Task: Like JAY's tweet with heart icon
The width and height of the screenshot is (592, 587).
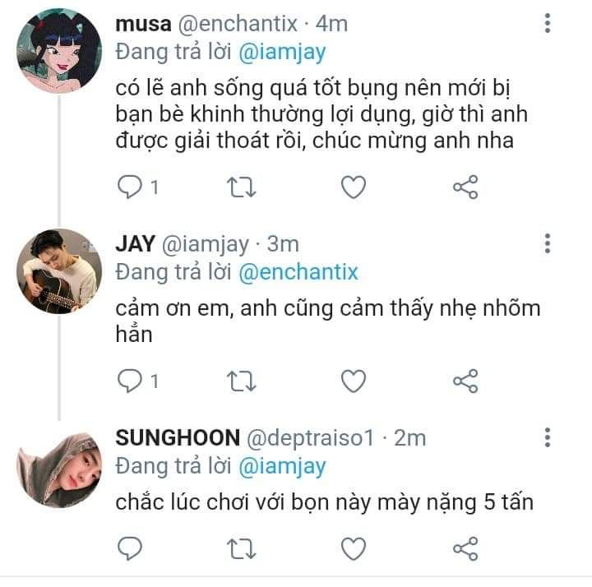Action: (x=354, y=381)
